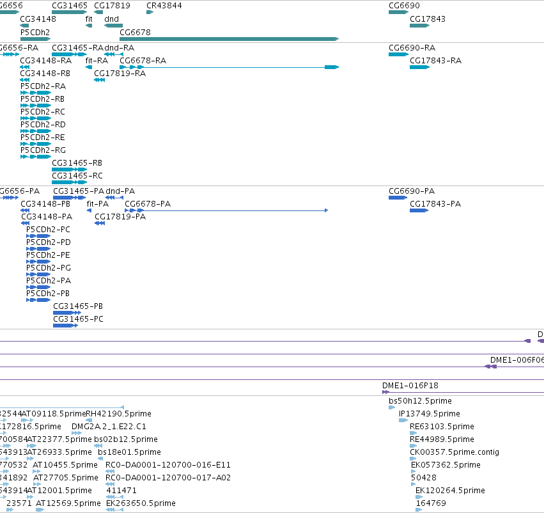
Task: Click transcript CG6690-RA label
Action: 412,48
